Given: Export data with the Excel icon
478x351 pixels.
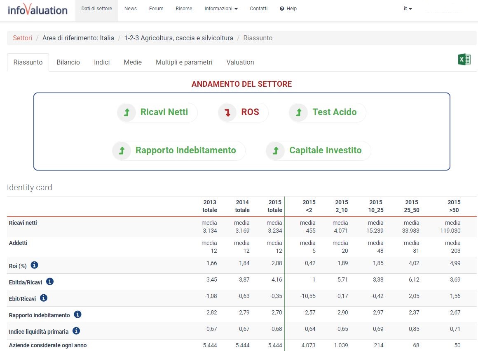Looking at the screenshot, I should 464,59.
